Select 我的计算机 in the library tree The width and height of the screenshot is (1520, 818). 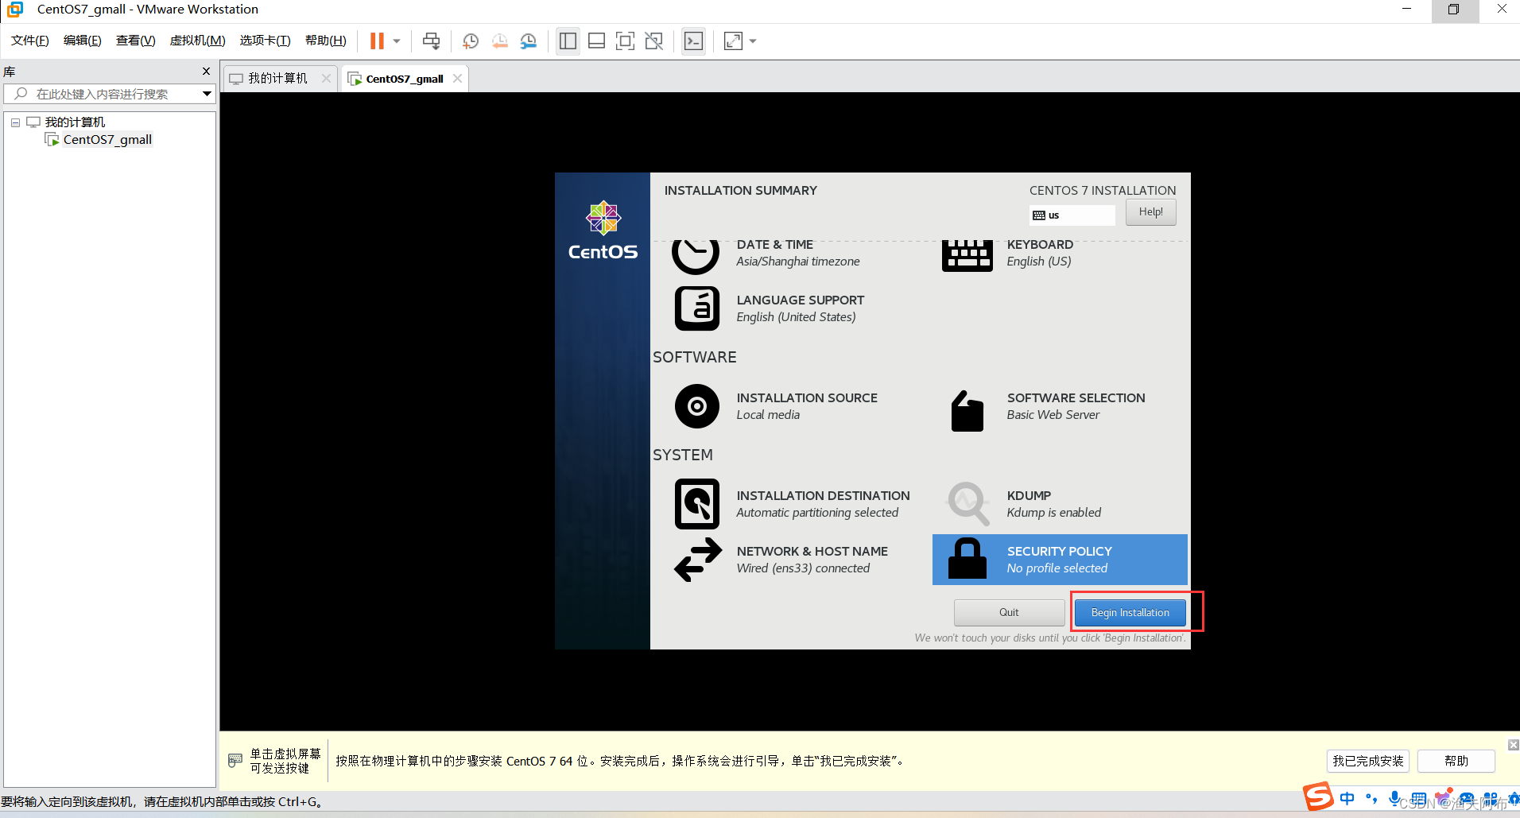click(x=75, y=122)
